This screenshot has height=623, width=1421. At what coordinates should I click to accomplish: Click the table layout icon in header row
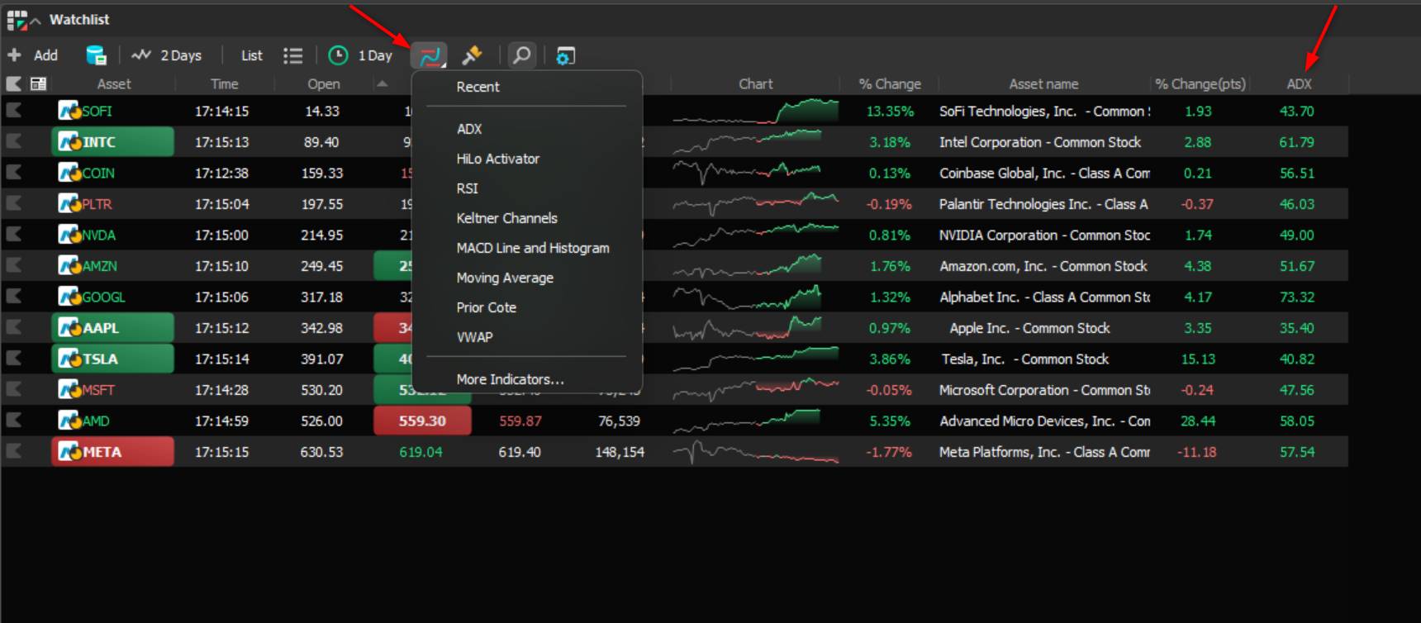click(x=38, y=83)
